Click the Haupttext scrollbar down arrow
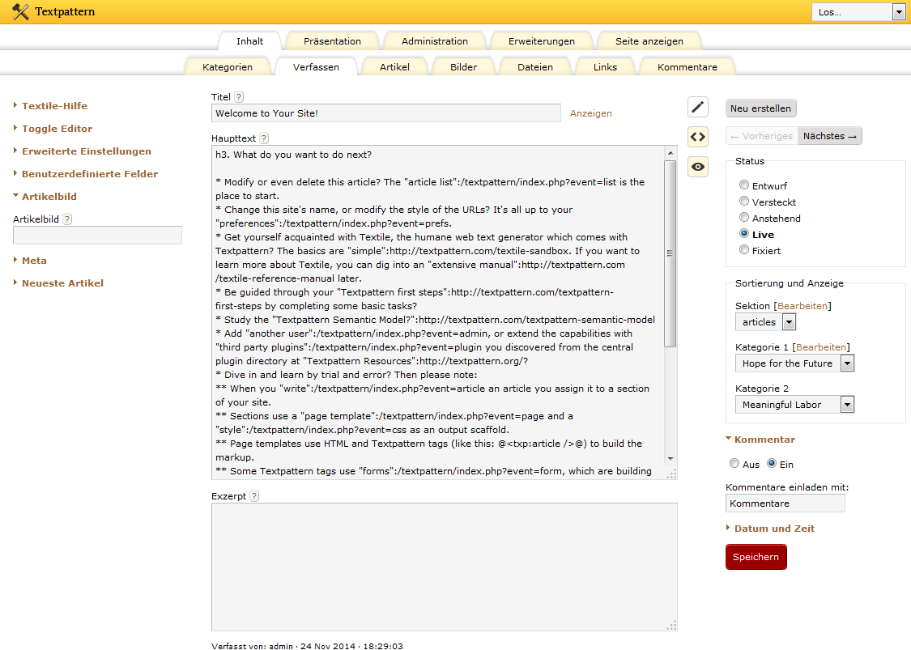 670,459
